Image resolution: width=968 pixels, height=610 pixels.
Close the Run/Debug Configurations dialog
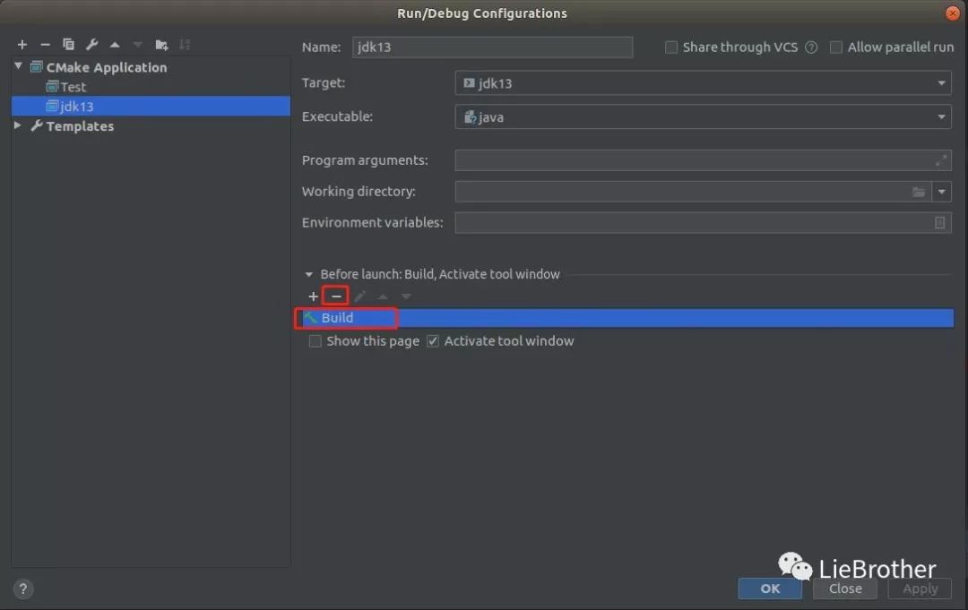(953, 13)
